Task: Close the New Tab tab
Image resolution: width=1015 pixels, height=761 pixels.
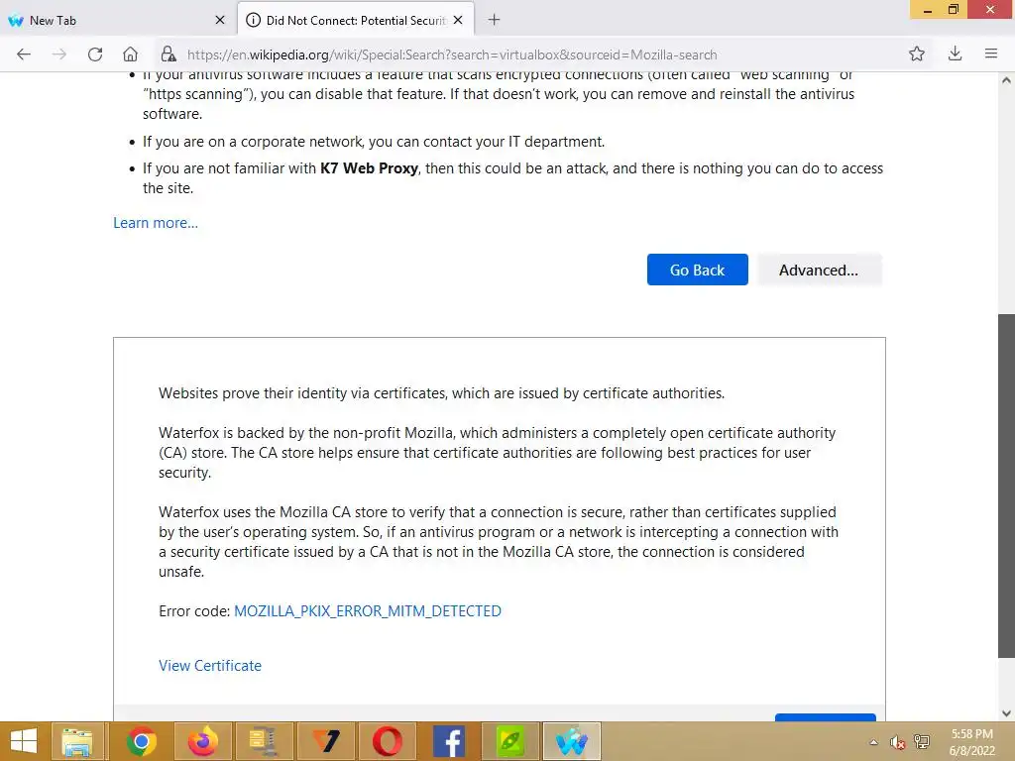Action: (220, 20)
